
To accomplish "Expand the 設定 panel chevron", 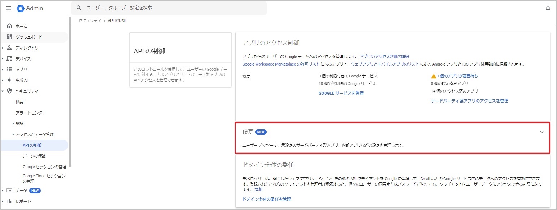I will pos(541,132).
